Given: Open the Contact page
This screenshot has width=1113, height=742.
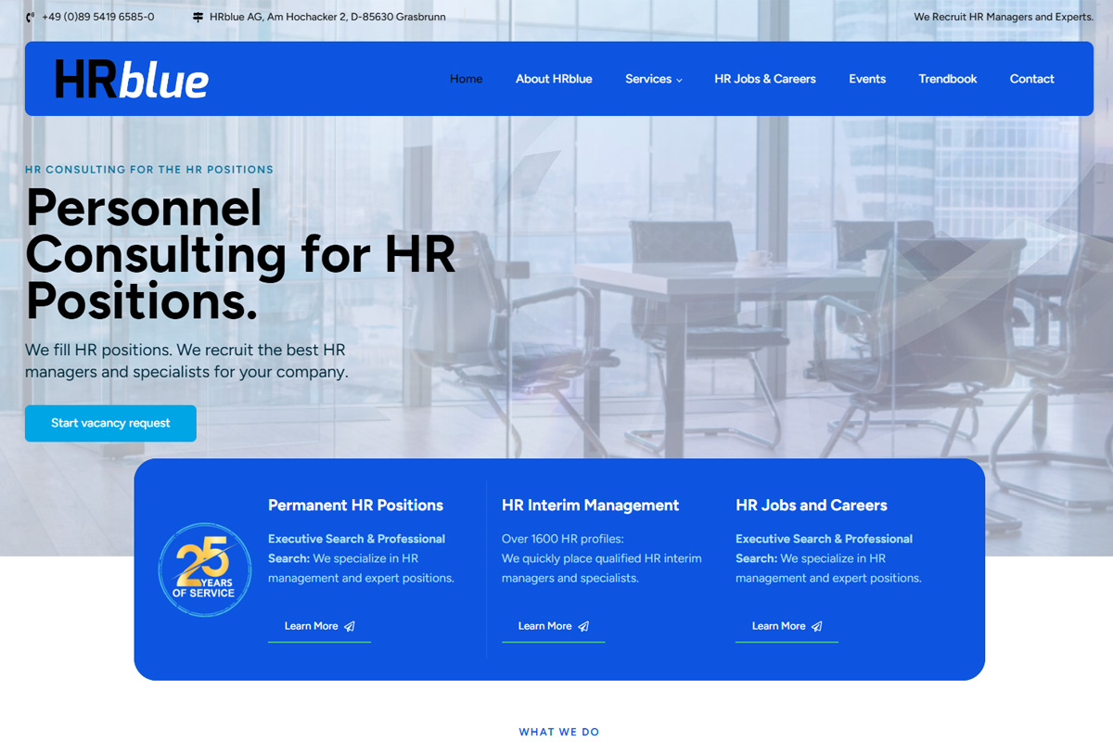Looking at the screenshot, I should click(x=1032, y=79).
